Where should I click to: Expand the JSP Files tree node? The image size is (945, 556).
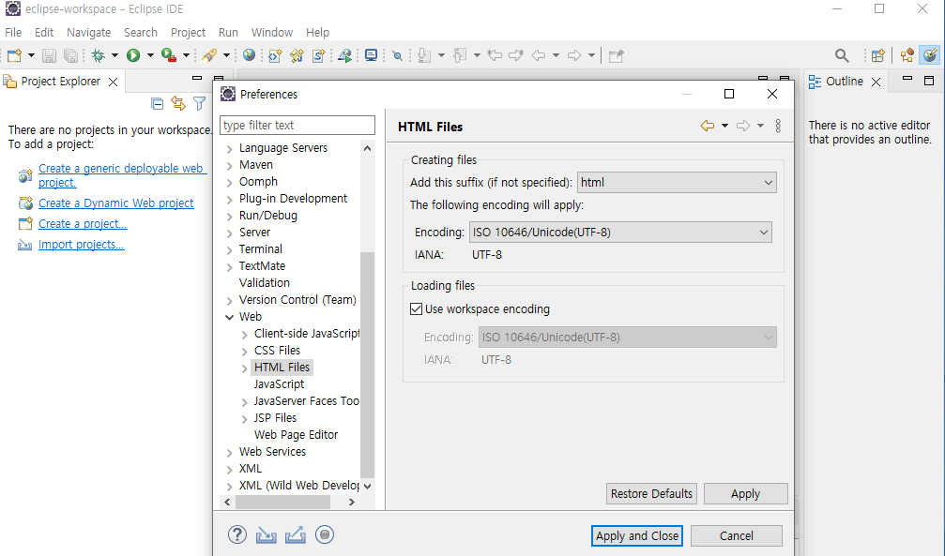(245, 419)
